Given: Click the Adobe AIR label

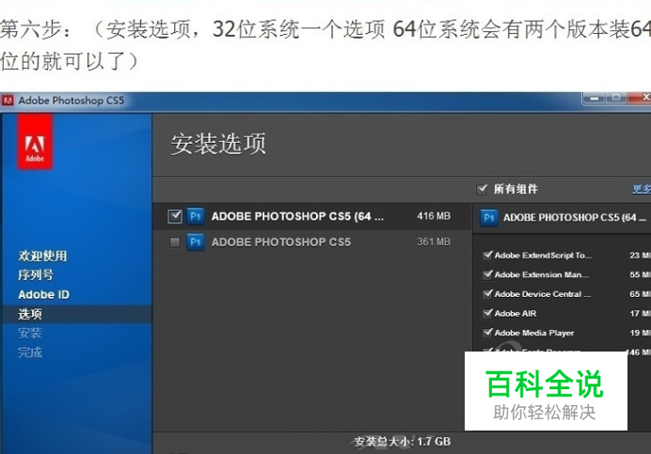Looking at the screenshot, I should point(516,313).
